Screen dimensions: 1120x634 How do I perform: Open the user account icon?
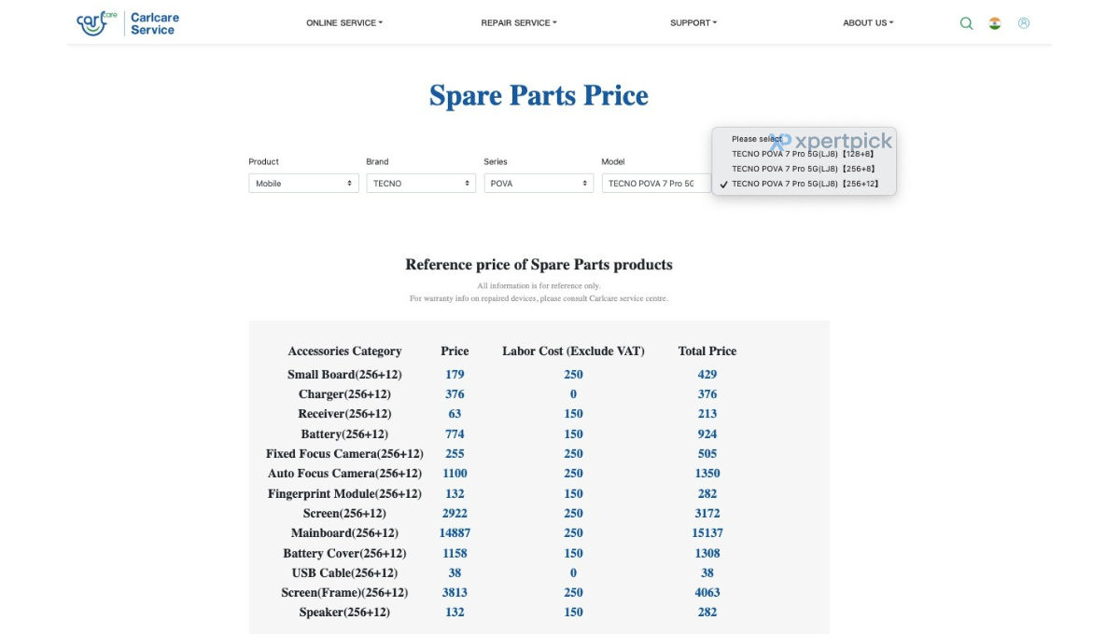click(1024, 23)
